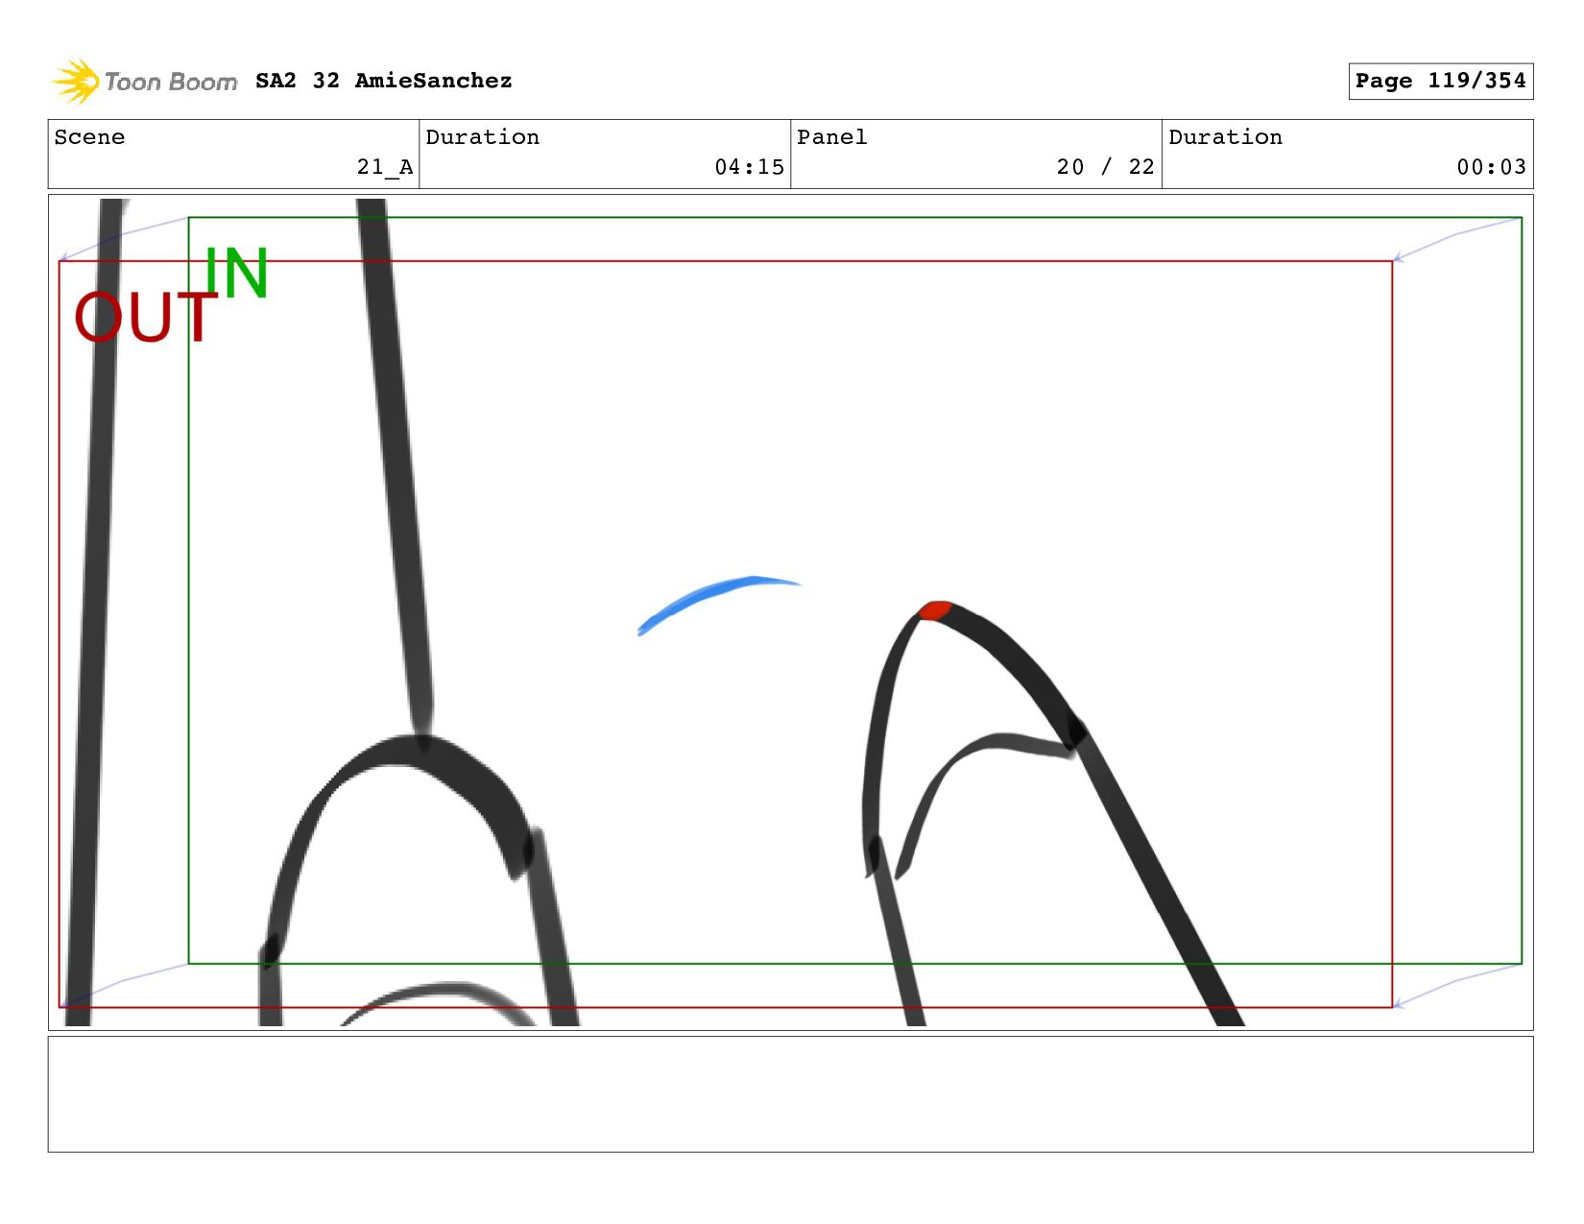Click the panel number '20 / 22'
This screenshot has width=1584, height=1224.
1105,167
